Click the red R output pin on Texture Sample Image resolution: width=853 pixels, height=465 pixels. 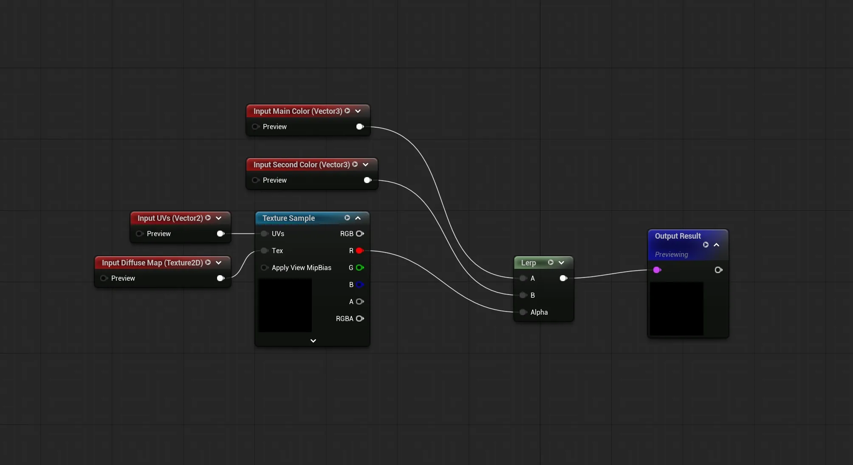tap(360, 251)
